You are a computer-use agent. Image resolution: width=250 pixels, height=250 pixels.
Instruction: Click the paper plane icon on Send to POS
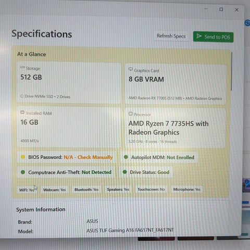point(199,36)
